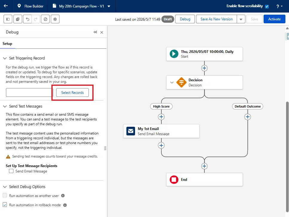289x217 pixels.
Task: Open the Save As New Version dropdown arrow
Action: [241, 19]
